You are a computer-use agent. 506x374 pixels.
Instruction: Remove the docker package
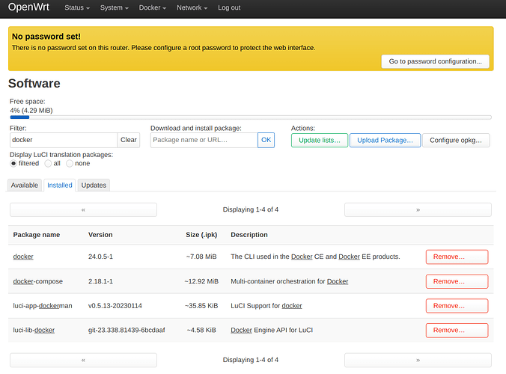tap(457, 257)
